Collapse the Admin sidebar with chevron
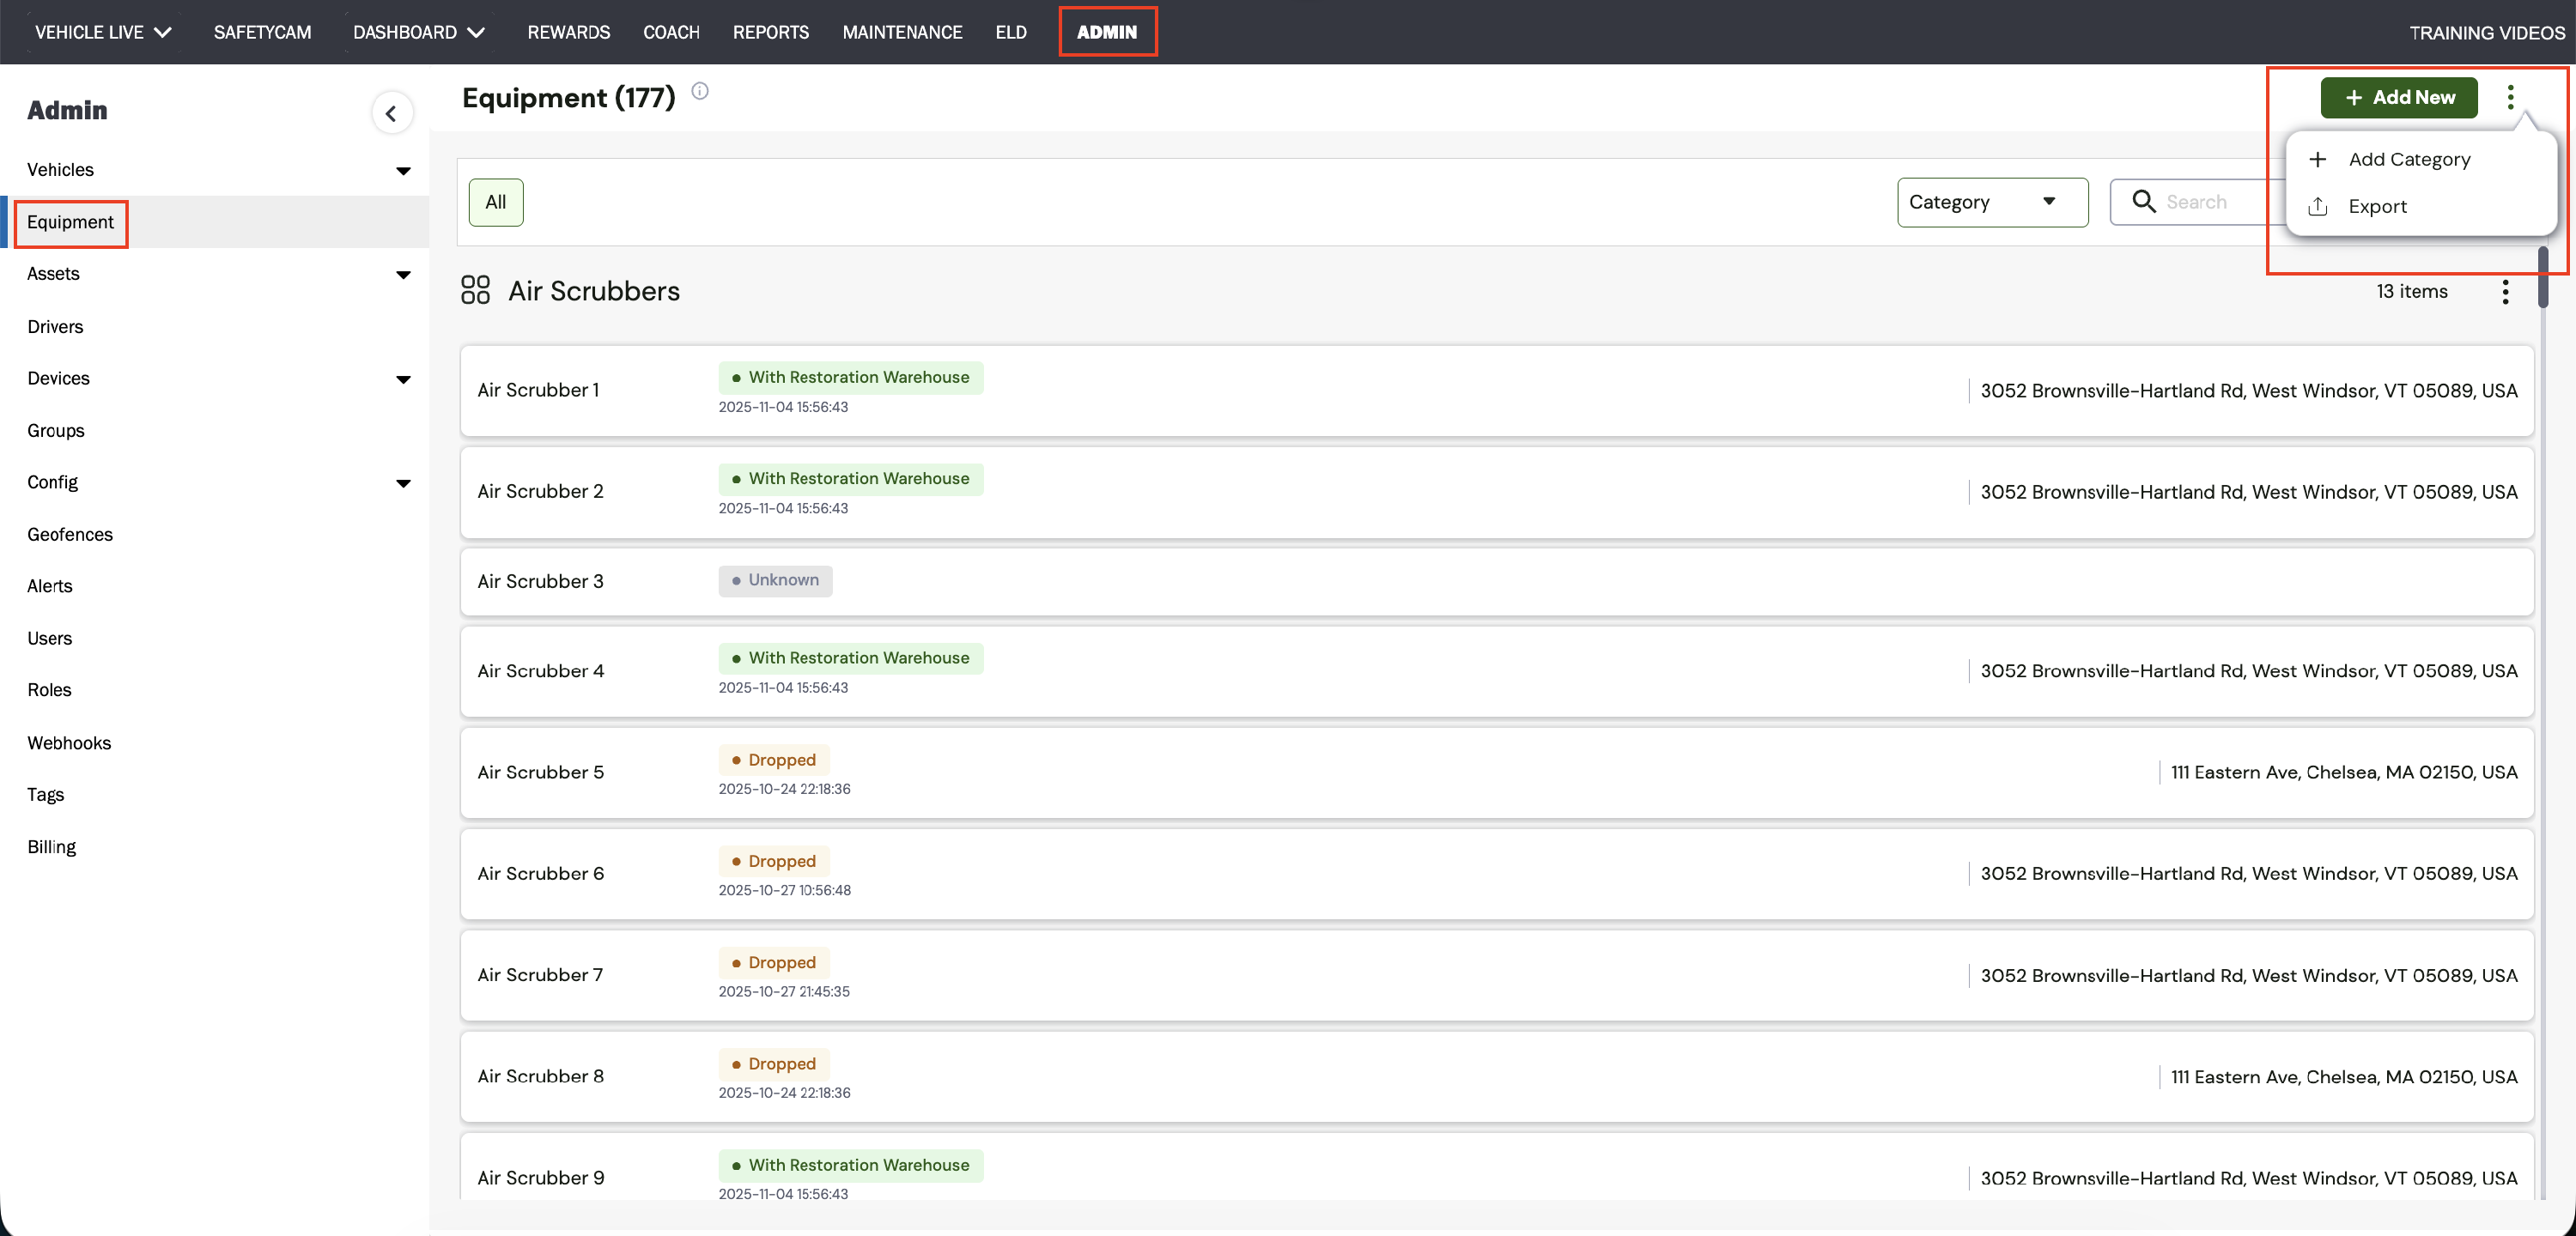This screenshot has height=1236, width=2576. click(391, 113)
